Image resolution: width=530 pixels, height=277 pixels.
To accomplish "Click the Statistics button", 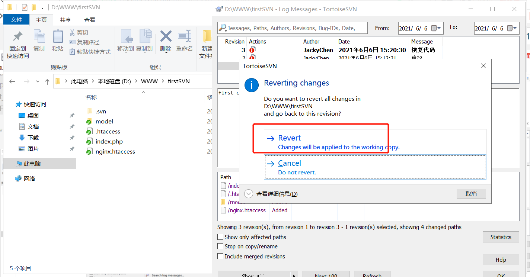I will point(501,237).
